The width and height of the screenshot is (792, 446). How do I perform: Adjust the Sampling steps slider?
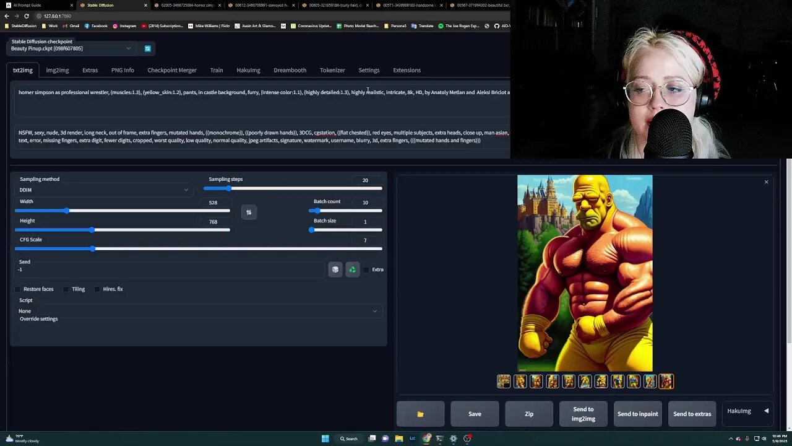293,188
